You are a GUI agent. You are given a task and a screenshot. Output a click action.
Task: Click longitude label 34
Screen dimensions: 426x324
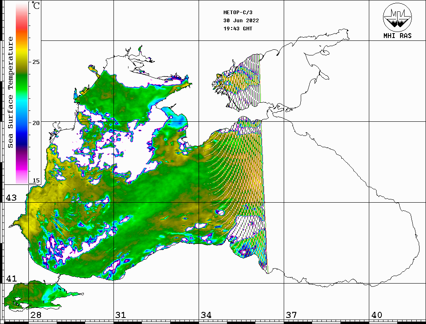(x=206, y=315)
